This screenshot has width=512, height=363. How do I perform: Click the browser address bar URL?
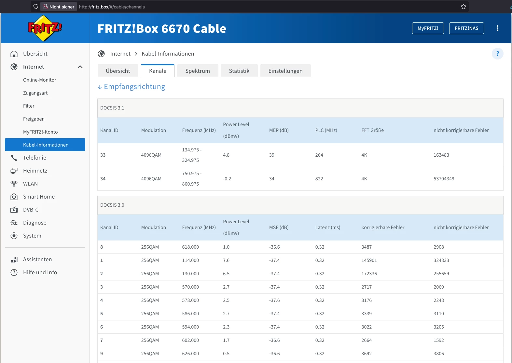pos(112,7)
